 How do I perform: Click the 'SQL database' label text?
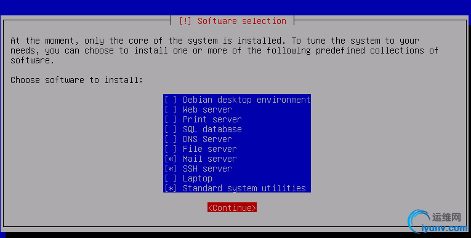coord(212,129)
